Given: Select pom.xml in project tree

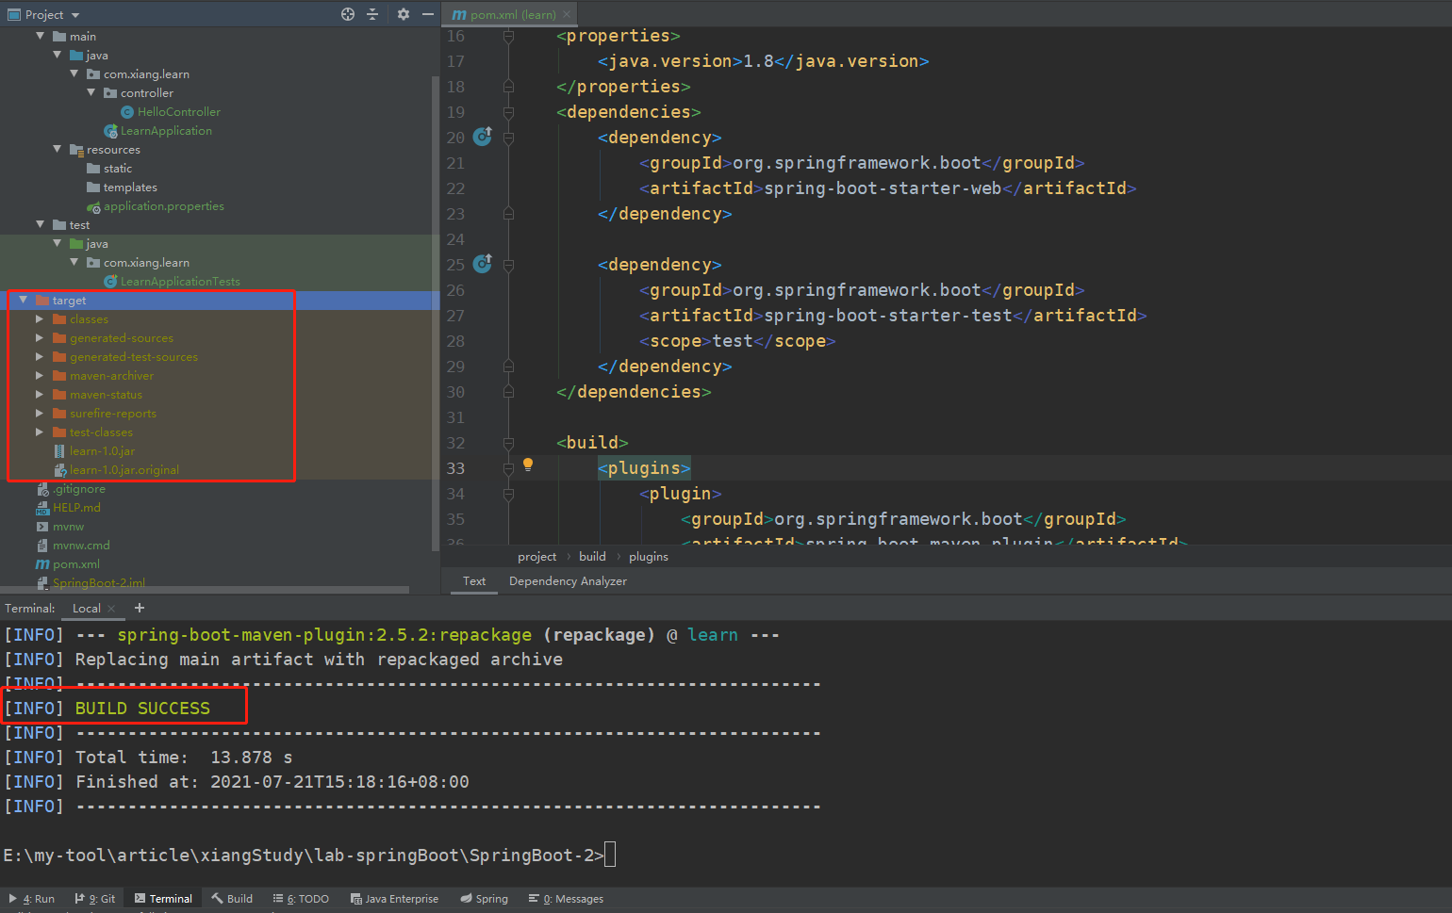Looking at the screenshot, I should (75, 564).
